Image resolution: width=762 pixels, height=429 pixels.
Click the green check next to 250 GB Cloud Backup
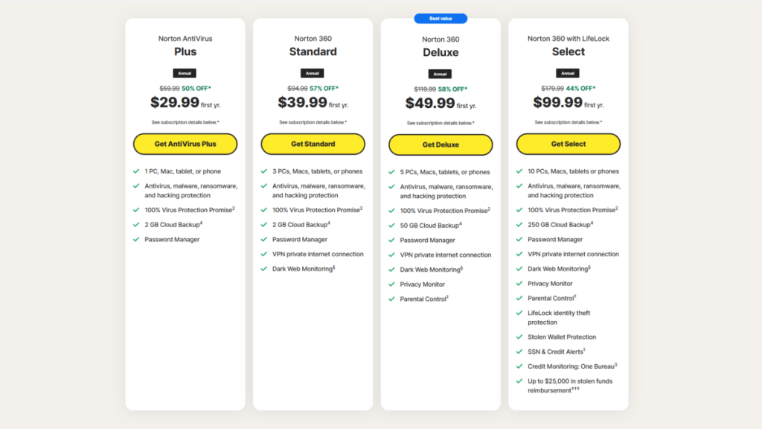pos(520,224)
